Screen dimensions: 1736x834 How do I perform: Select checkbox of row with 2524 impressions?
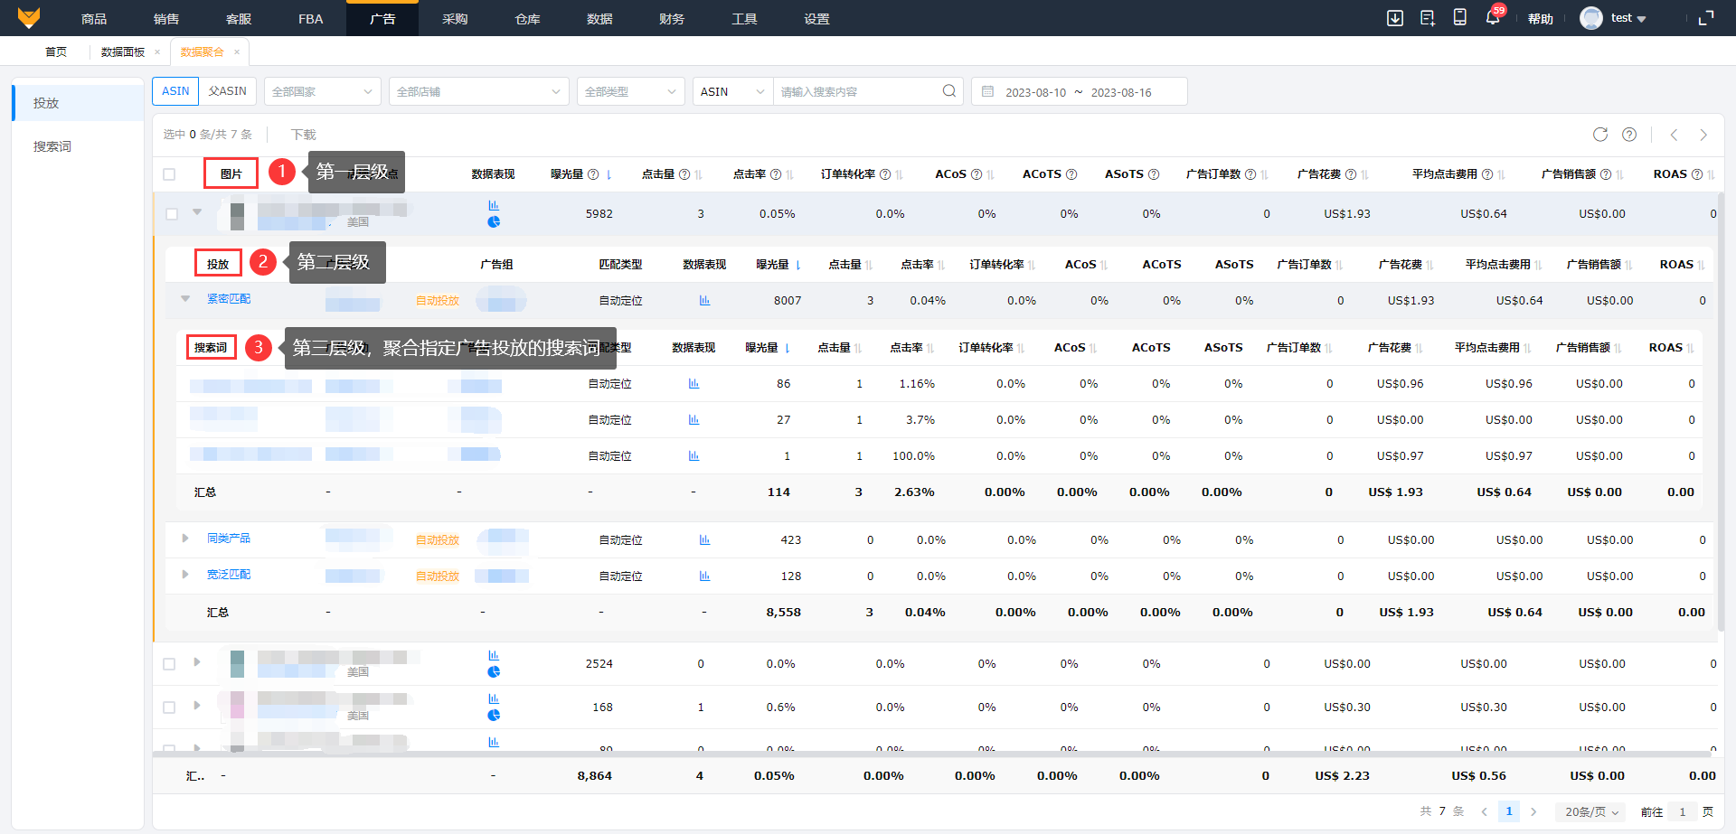[x=169, y=664]
